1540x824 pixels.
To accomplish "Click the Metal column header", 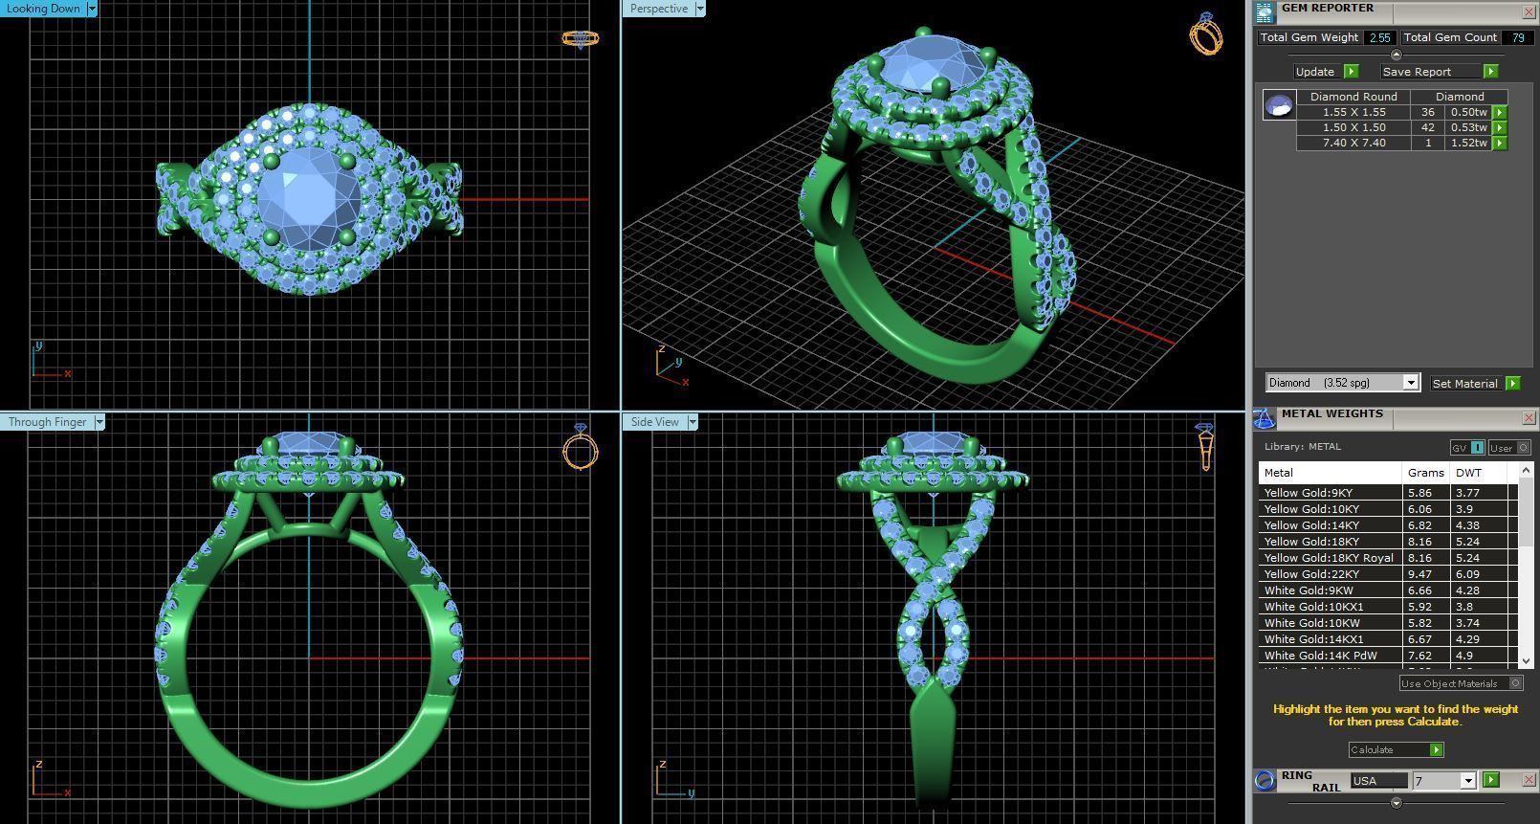I will 1330,473.
